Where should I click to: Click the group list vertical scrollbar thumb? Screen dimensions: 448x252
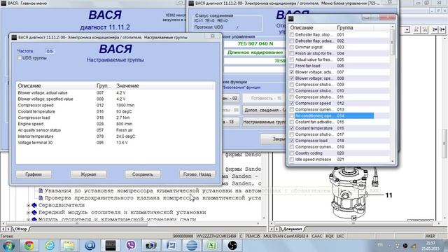coord(392,42)
